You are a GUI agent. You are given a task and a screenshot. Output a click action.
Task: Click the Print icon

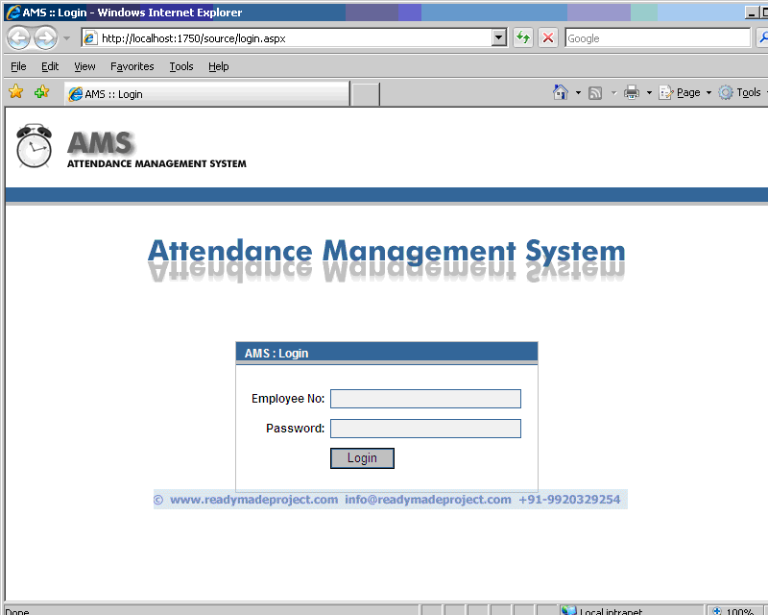(632, 92)
